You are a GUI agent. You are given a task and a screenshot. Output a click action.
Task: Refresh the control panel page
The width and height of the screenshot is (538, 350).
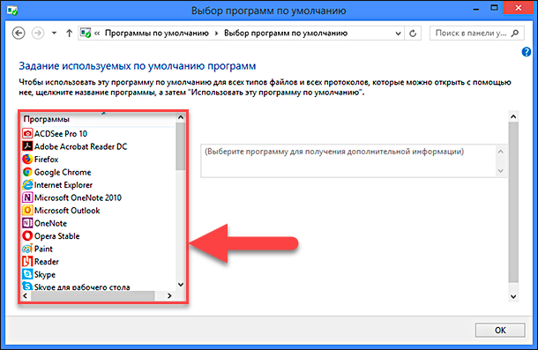pos(413,34)
